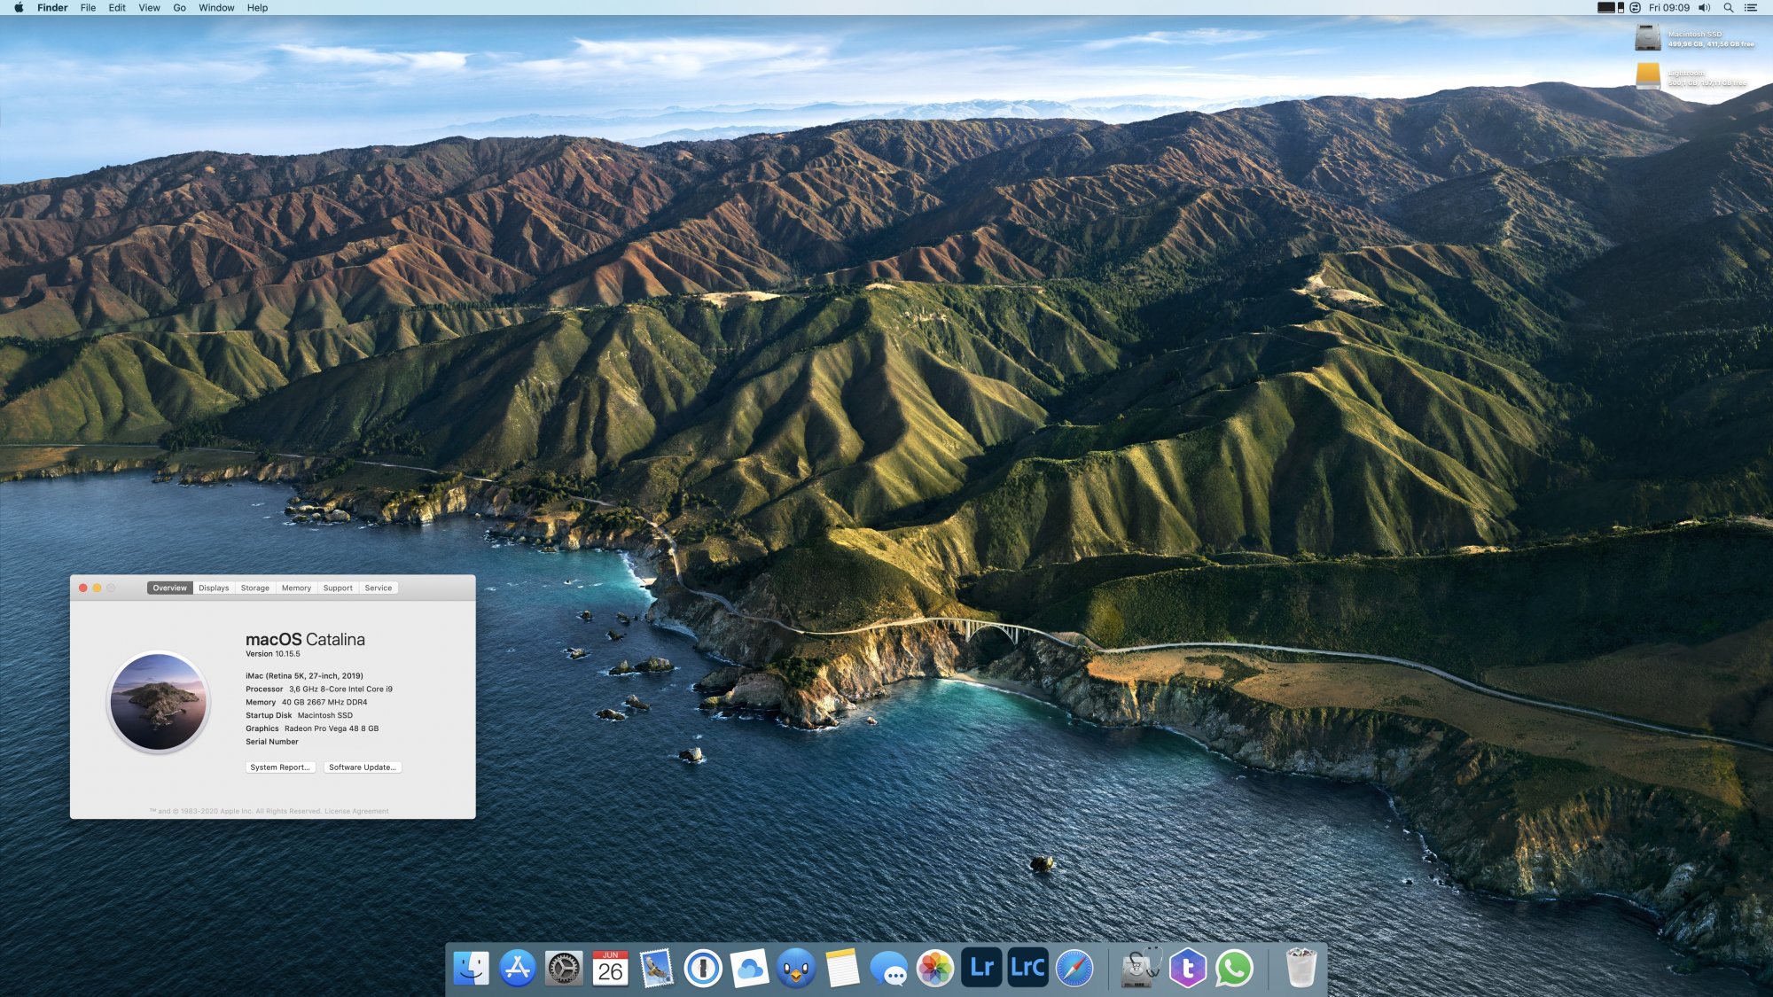Click the volume icon in menu bar

[x=1704, y=8]
